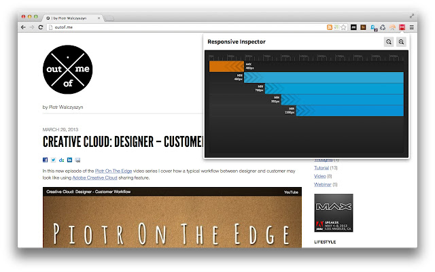The image size is (435, 272).
Task: Click the orange RSS feed icon
Action: click(x=330, y=27)
